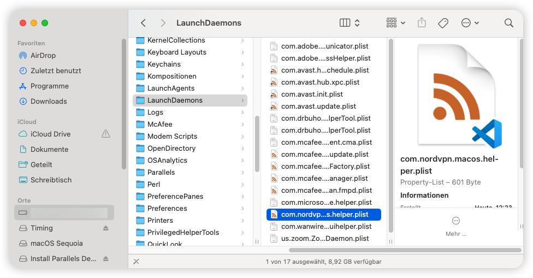Viewport: 533px width, 278px height.
Task: Open the ellipsis action menu in toolbar
Action: pyautogui.click(x=470, y=23)
